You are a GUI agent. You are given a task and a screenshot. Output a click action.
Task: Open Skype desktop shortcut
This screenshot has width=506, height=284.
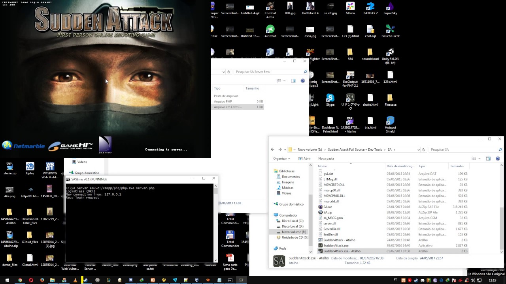[330, 100]
